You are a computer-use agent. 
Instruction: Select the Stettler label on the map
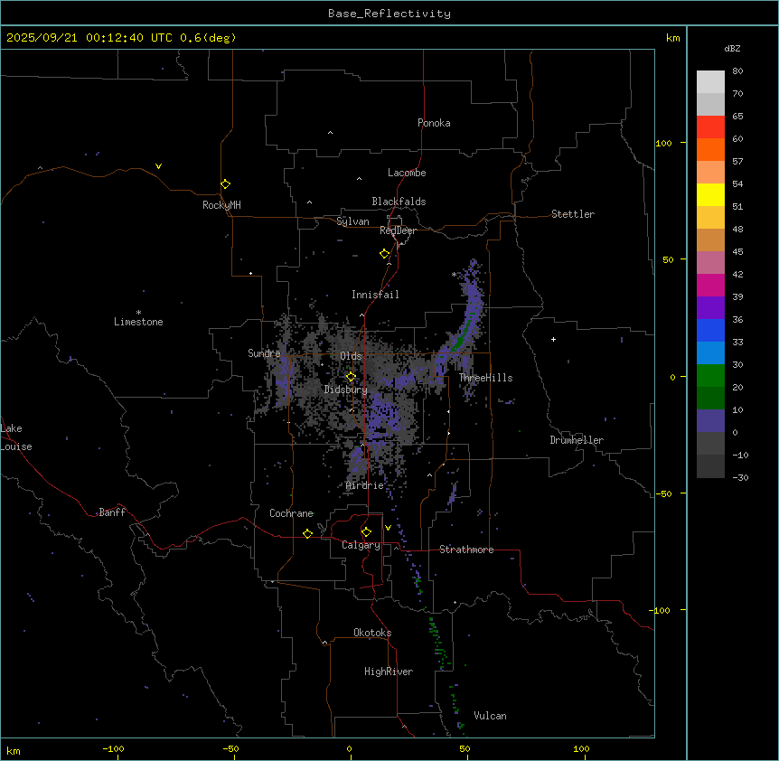pos(573,214)
